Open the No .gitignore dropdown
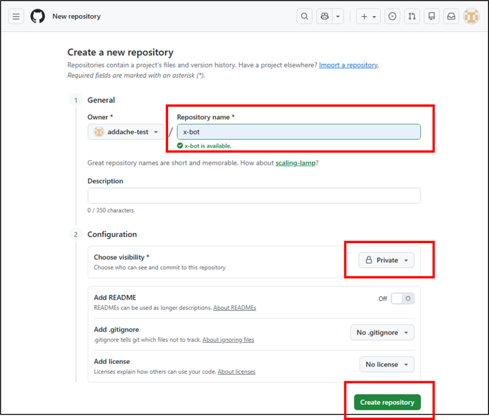Image resolution: width=489 pixels, height=420 pixels. (382, 332)
